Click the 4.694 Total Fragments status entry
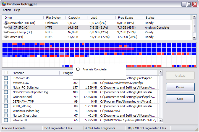199x132 pixels. pyautogui.click(x=100, y=128)
